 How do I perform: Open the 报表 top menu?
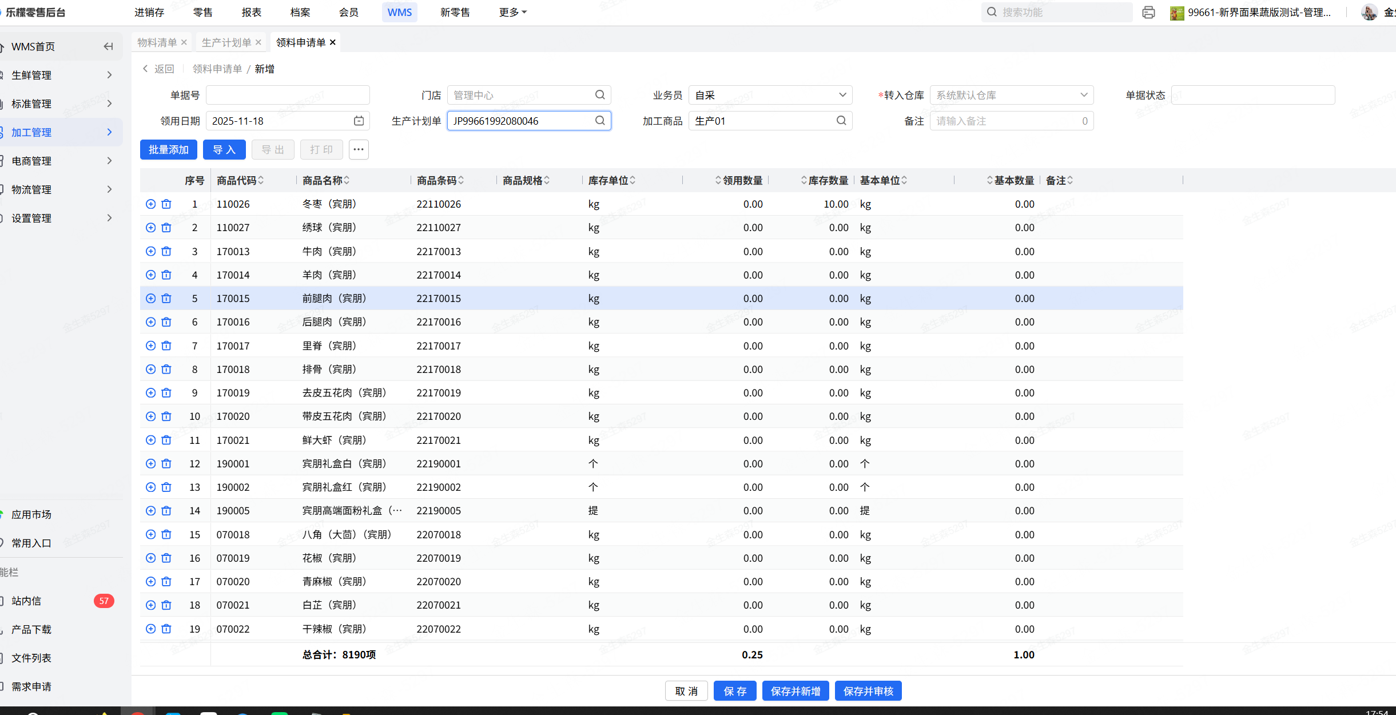pos(251,12)
